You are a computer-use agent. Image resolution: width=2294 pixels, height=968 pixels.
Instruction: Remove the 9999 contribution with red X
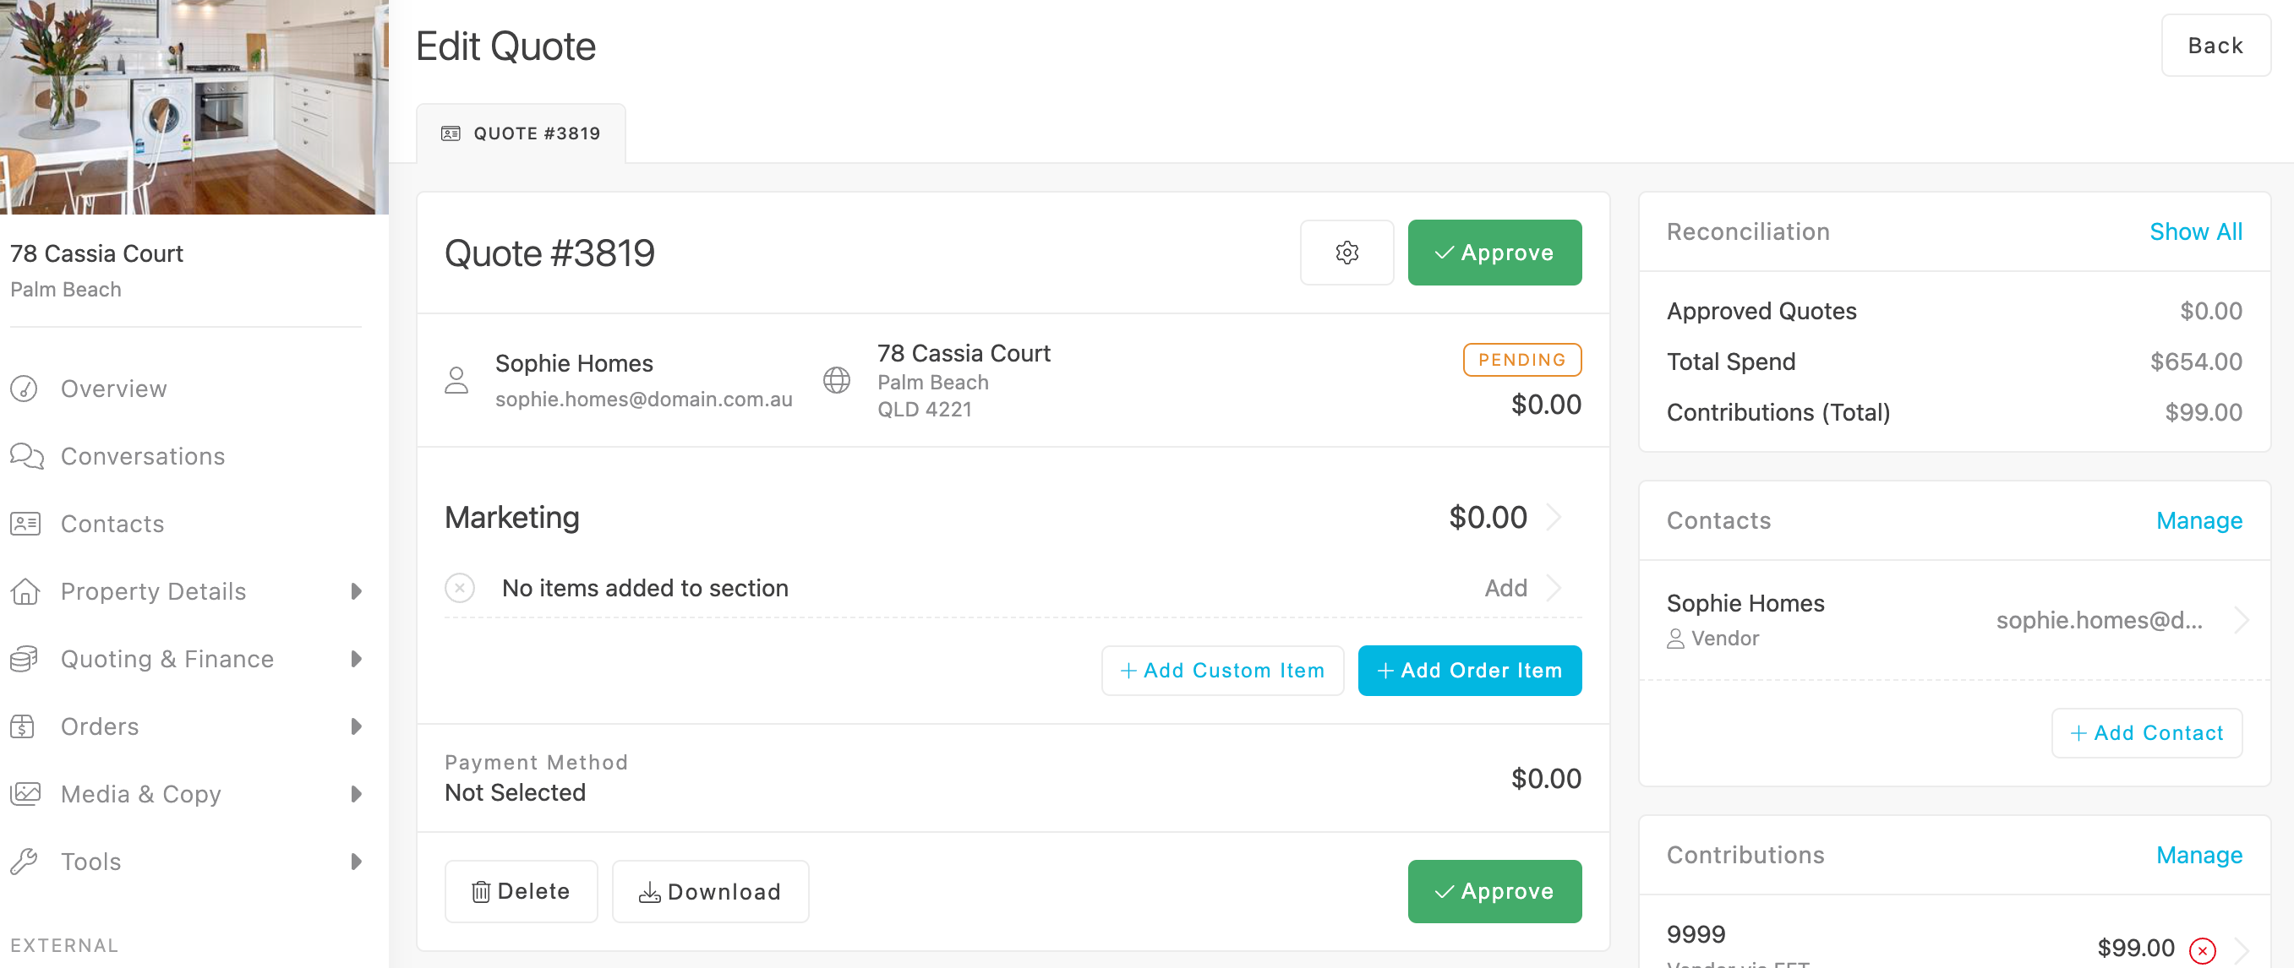click(x=2201, y=950)
